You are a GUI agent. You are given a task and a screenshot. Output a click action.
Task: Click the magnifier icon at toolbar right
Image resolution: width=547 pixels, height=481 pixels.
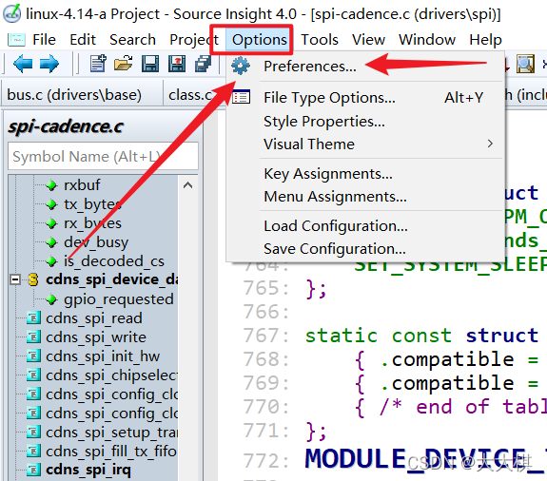(x=526, y=64)
